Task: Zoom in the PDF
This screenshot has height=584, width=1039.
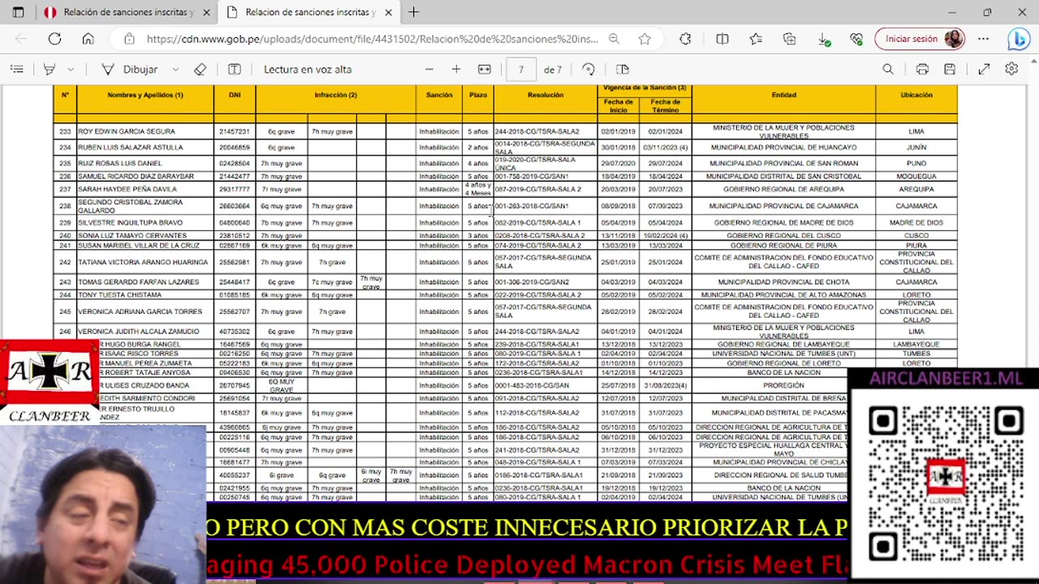Action: pyautogui.click(x=456, y=70)
